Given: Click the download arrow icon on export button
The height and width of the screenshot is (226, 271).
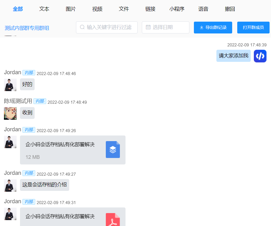Looking at the screenshot, I should tap(201, 28).
